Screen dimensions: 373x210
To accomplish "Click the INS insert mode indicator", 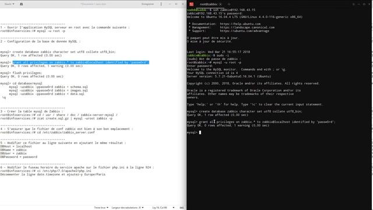I will [x=181, y=208].
